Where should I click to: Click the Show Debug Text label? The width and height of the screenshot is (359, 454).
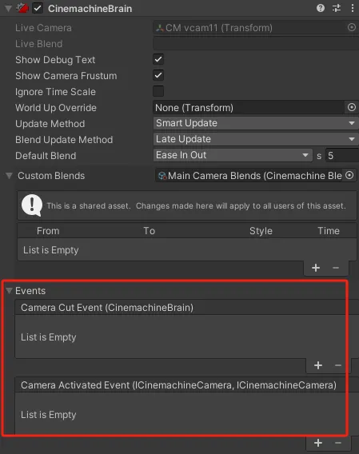(x=55, y=60)
